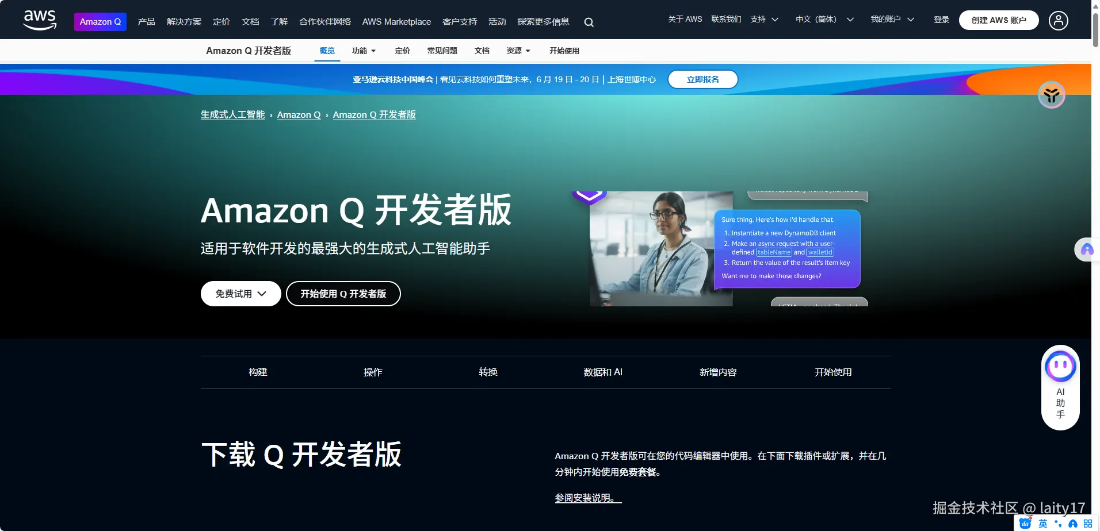
Task: Open the 解决方案 menu
Action: click(184, 22)
